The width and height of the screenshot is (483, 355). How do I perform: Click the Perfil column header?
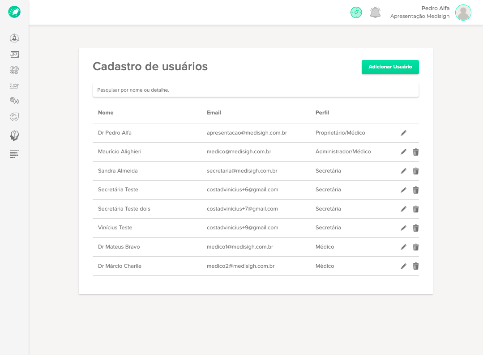(x=322, y=113)
